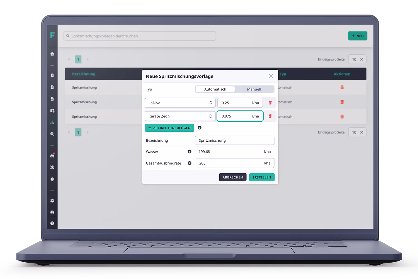Viewport: 418px width, 279px height.
Task: Select page 1 in top pagination
Action: click(78, 59)
